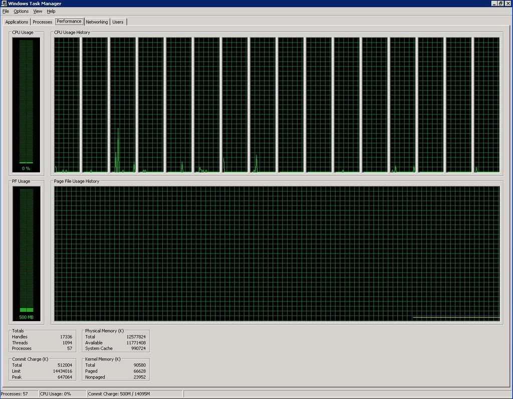Minimize the Task Manager window
This screenshot has height=399, width=513.
point(493,3)
